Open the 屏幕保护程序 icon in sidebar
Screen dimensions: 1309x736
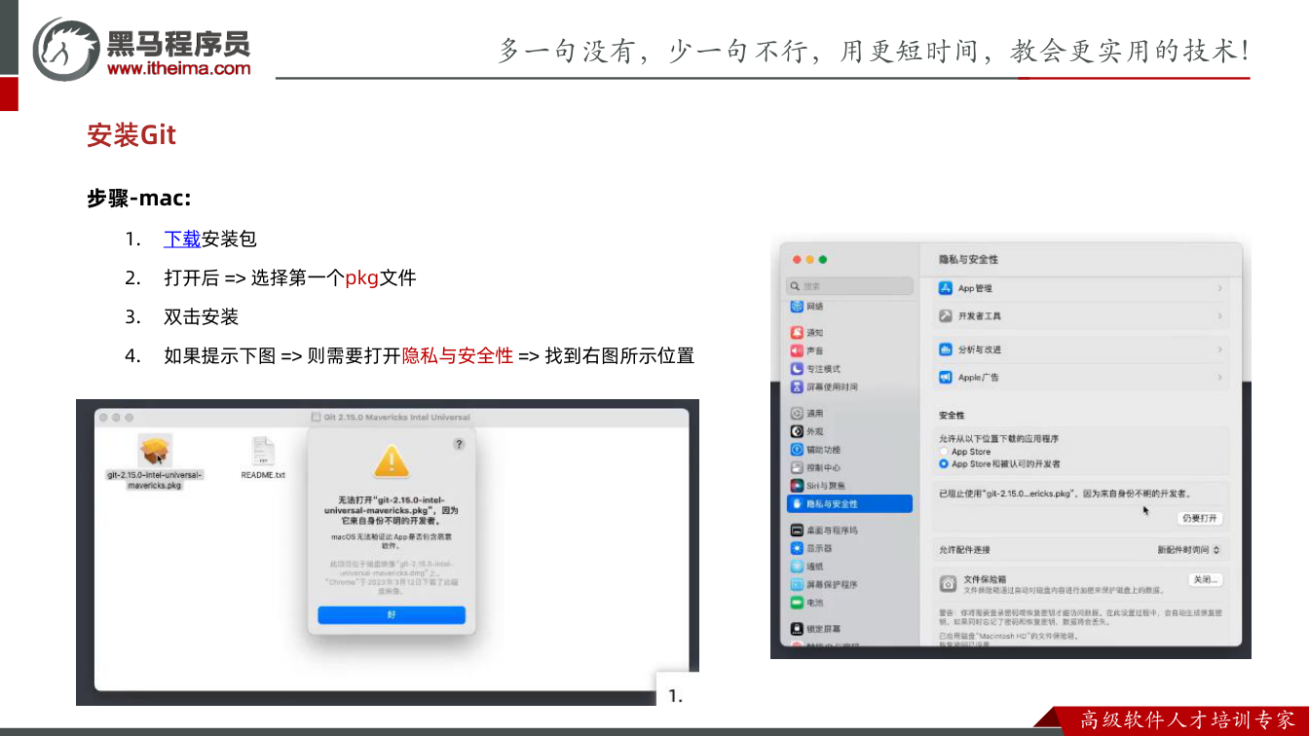(x=797, y=585)
